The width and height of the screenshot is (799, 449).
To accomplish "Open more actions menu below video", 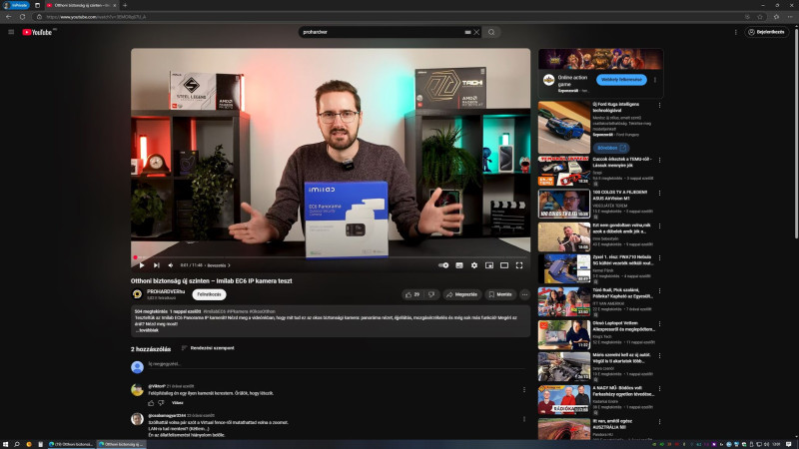I will pyautogui.click(x=524, y=294).
